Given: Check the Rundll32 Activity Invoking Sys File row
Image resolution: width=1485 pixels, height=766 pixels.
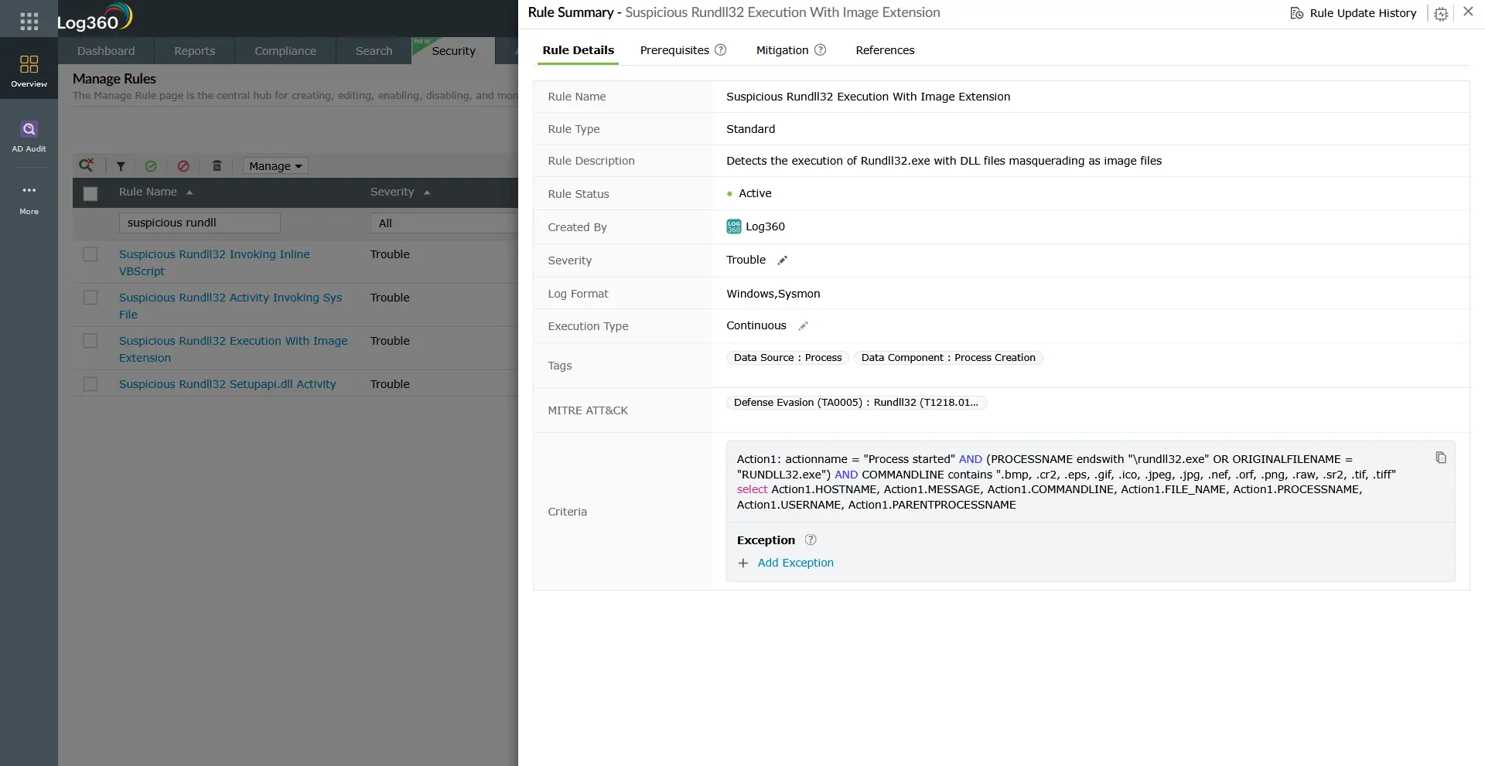Looking at the screenshot, I should click(x=90, y=298).
